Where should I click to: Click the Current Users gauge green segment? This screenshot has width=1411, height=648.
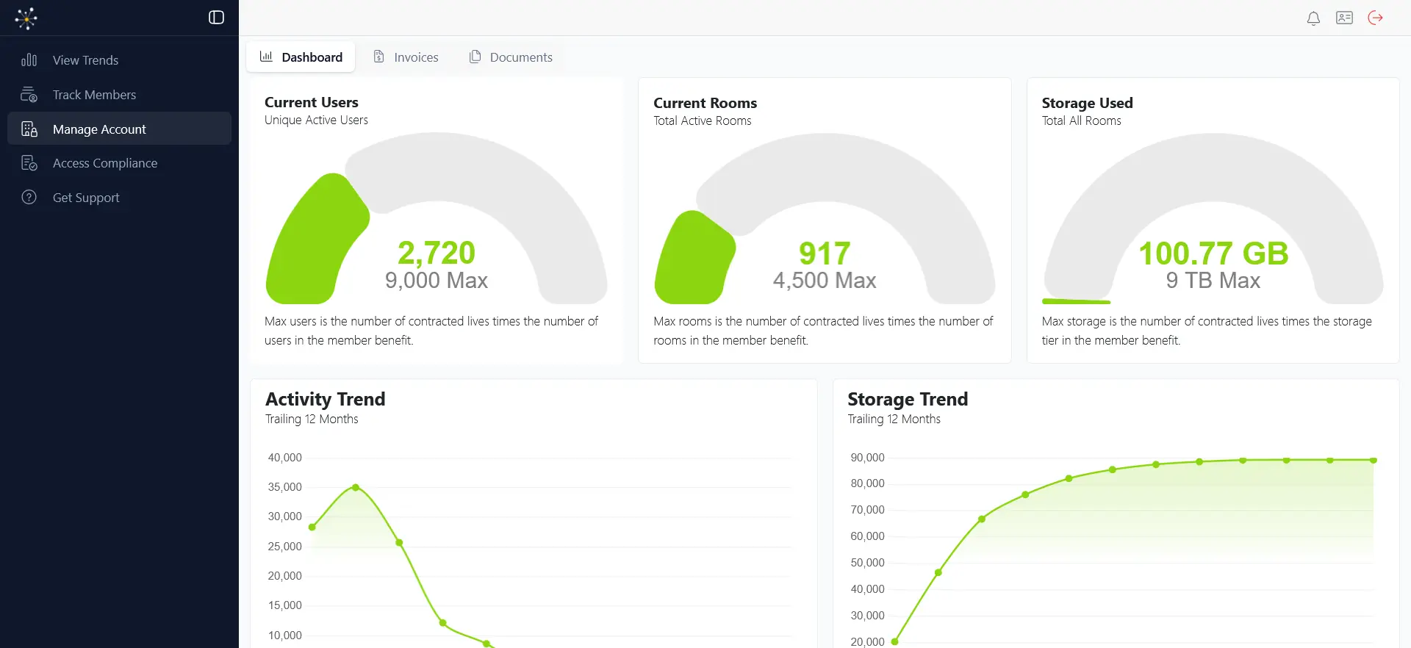tap(316, 239)
